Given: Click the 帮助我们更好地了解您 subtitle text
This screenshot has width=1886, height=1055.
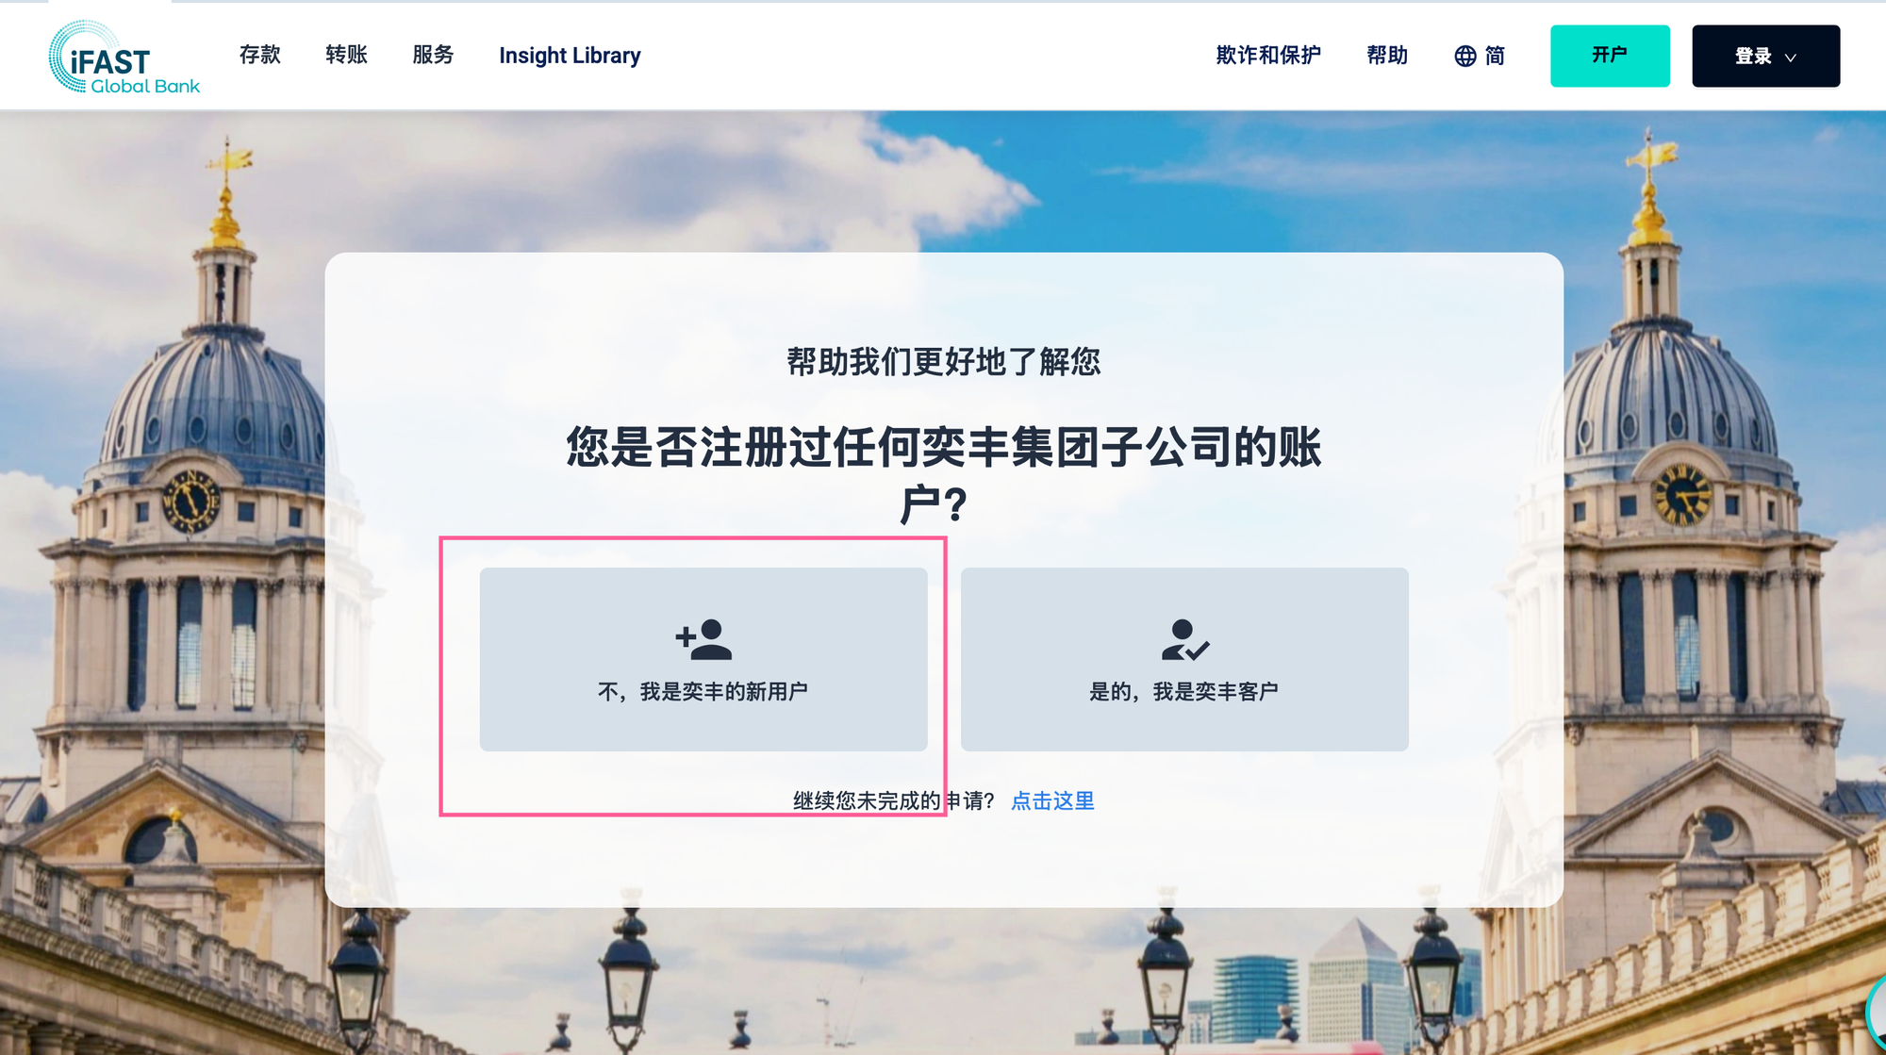Looking at the screenshot, I should click(944, 361).
